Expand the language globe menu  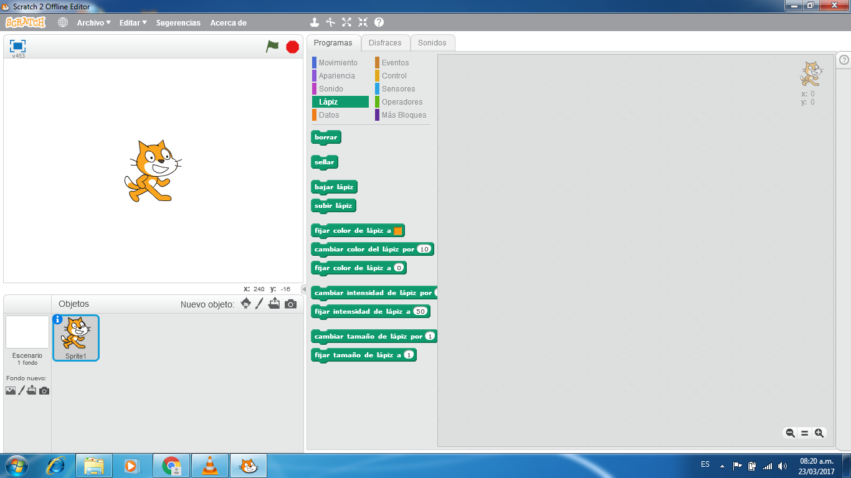click(62, 22)
